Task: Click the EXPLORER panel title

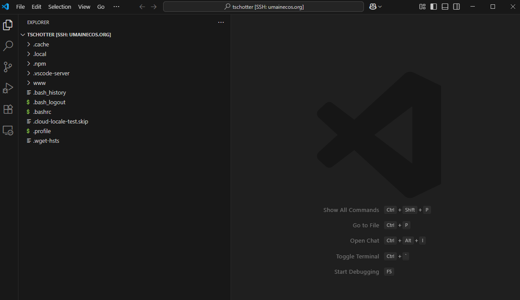Action: pyautogui.click(x=38, y=22)
